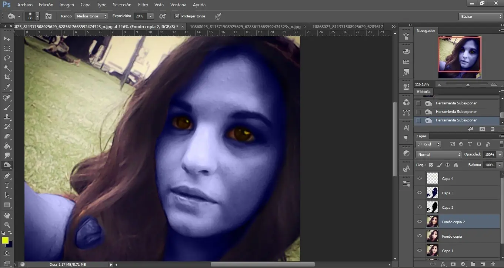Select the History Brush tool

click(x=7, y=127)
